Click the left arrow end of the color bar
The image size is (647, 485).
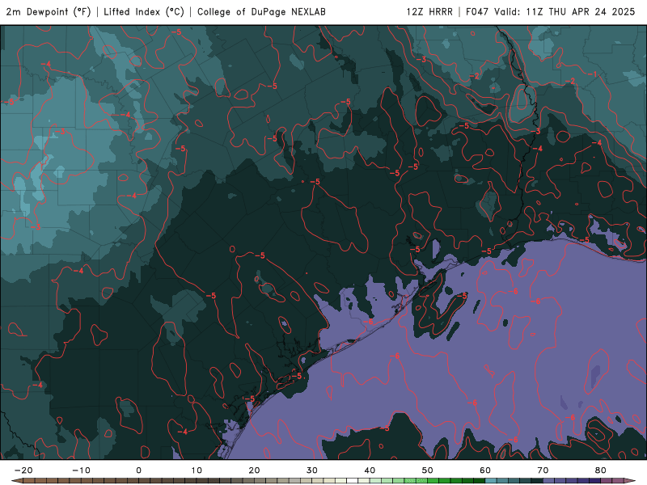[x=16, y=481]
